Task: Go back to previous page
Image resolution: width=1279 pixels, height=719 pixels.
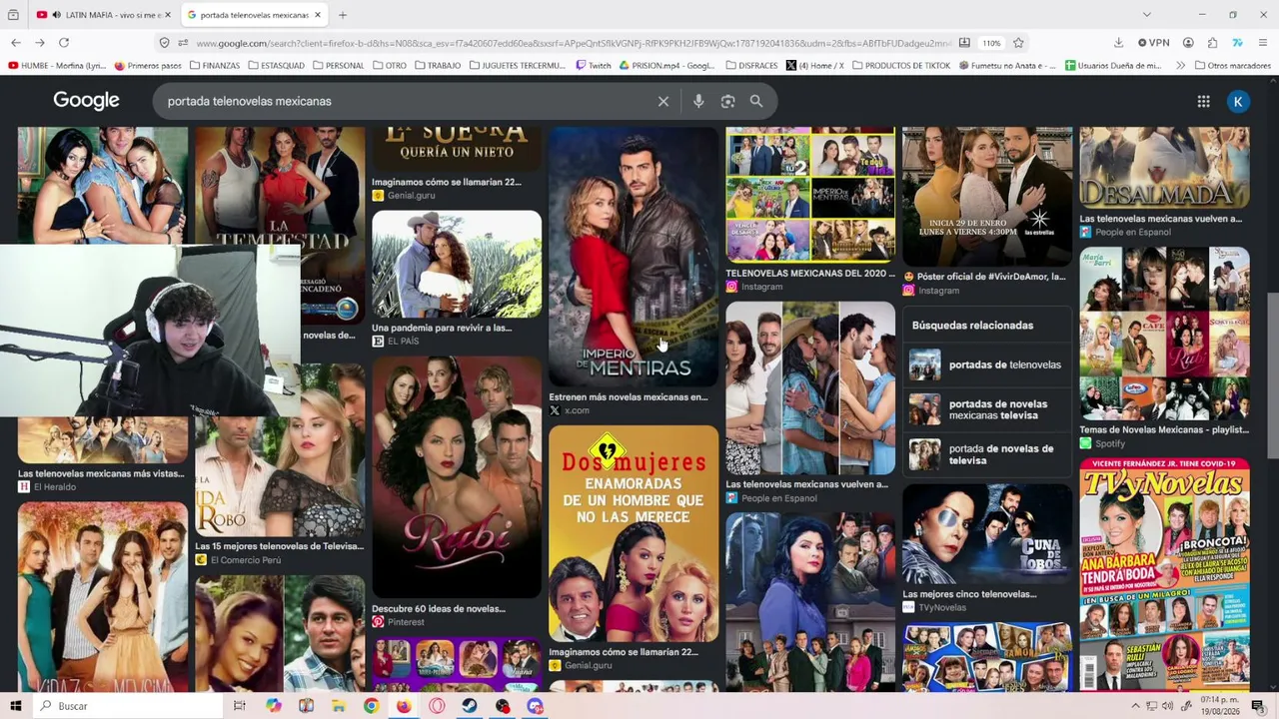Action: [16, 43]
